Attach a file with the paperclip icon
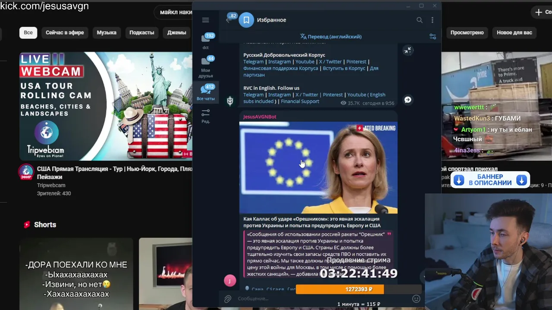 (228, 298)
